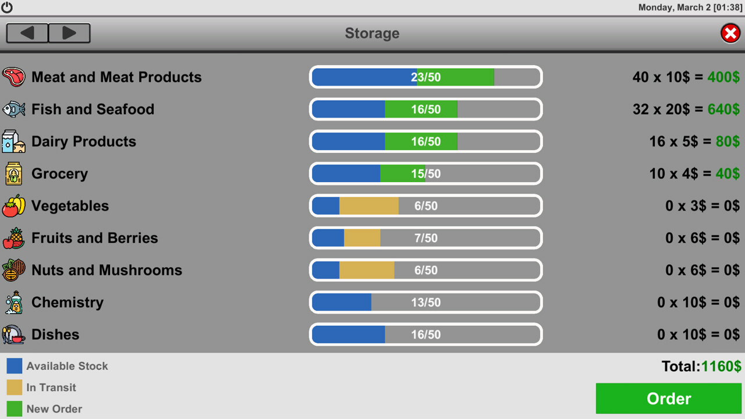The image size is (745, 419).
Task: Select the Nuts and Mushrooms icon
Action: point(13,270)
